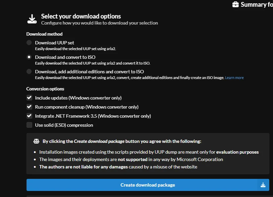The height and width of the screenshot is (197, 273).
Task: Click the Summary heading text
Action: [x=257, y=5]
